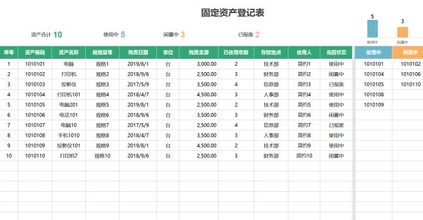423x220 pixels.
Task: Select the 打印机101 asset name cell
Action: (x=69, y=95)
